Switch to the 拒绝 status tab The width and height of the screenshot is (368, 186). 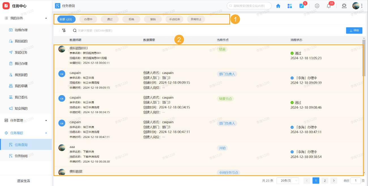pos(131,19)
